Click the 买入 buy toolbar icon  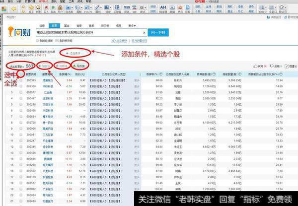coord(46,9)
